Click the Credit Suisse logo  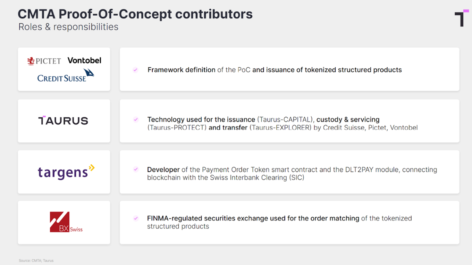(x=66, y=76)
